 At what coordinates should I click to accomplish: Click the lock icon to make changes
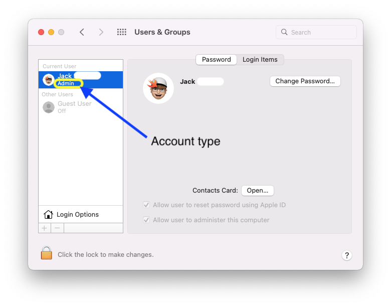(x=47, y=253)
